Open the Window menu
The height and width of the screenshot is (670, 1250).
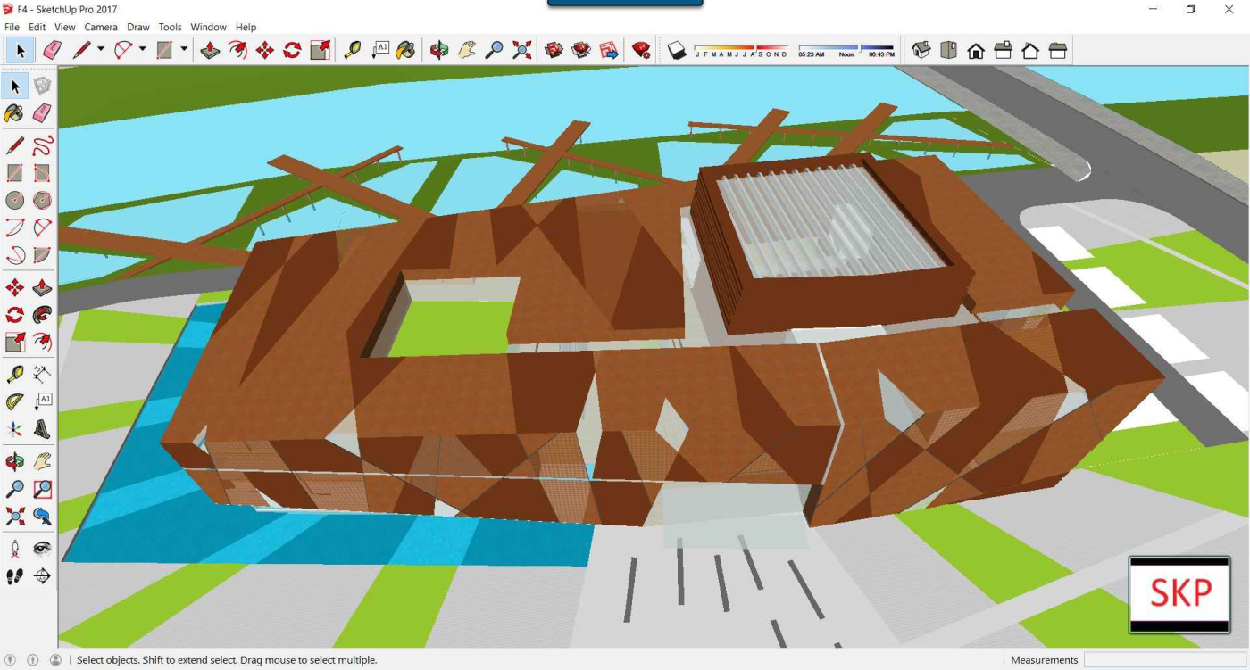(208, 27)
